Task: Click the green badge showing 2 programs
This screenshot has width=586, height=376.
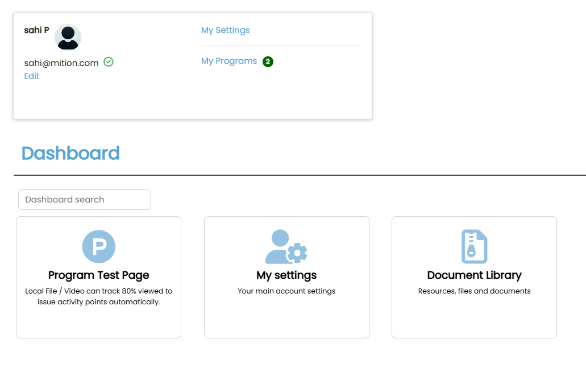Action: click(268, 61)
